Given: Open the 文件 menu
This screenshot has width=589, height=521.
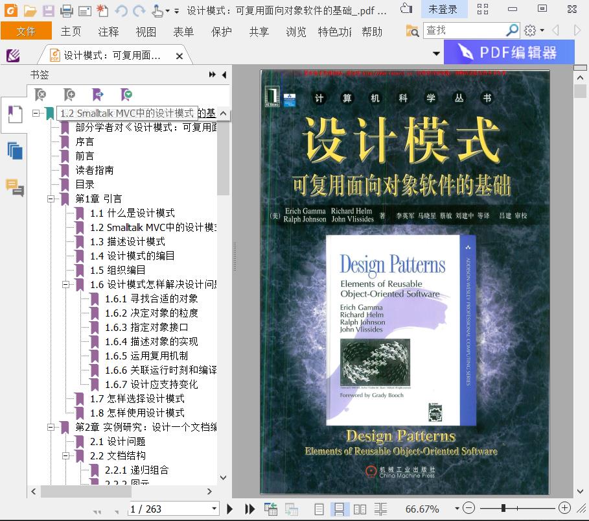Looking at the screenshot, I should click(26, 31).
